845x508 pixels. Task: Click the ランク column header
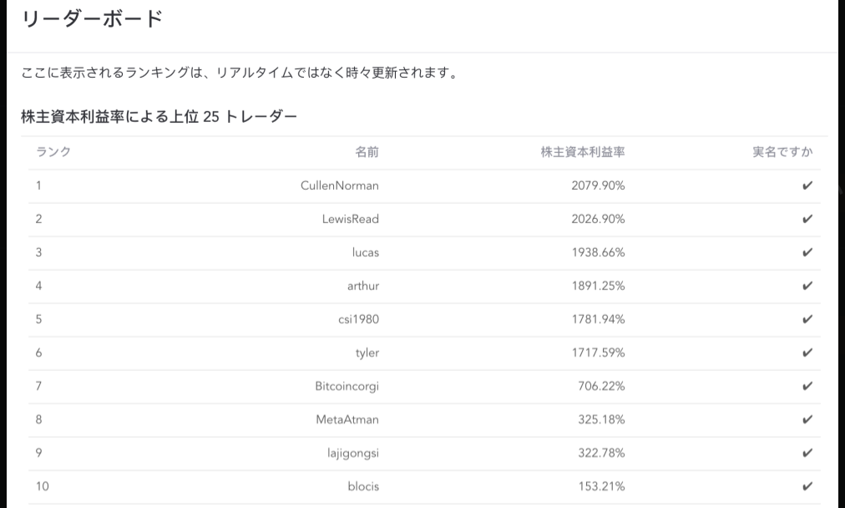[x=53, y=152]
